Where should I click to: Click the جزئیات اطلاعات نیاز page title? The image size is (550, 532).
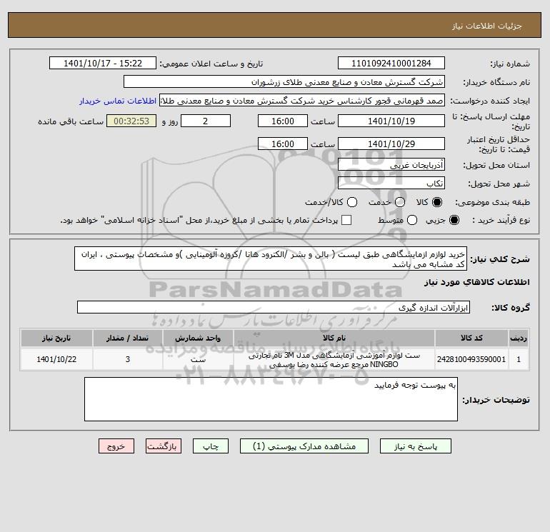(x=487, y=26)
